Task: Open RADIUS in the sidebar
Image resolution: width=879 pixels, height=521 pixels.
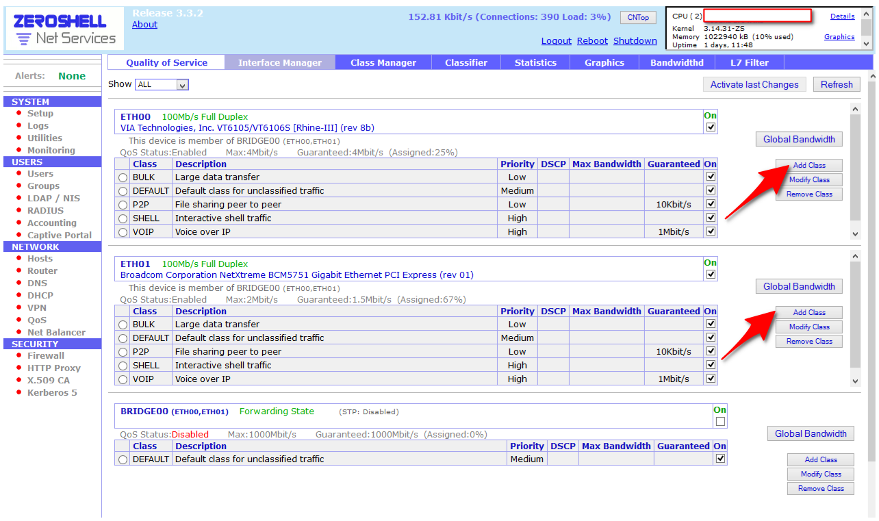Action: point(45,211)
